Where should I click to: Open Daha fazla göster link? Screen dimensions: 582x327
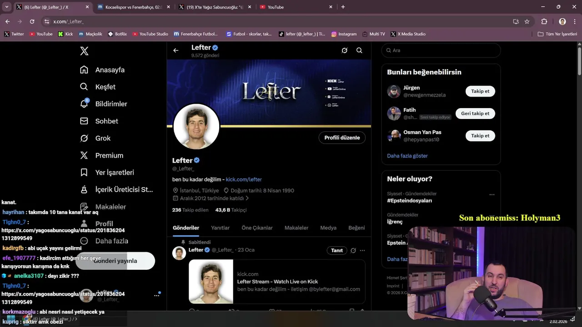407,156
